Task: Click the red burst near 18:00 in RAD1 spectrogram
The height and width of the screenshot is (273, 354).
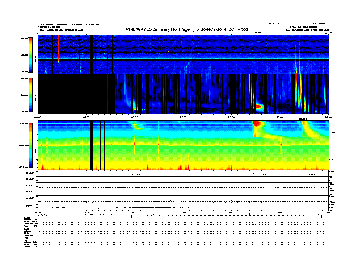Action: click(257, 106)
